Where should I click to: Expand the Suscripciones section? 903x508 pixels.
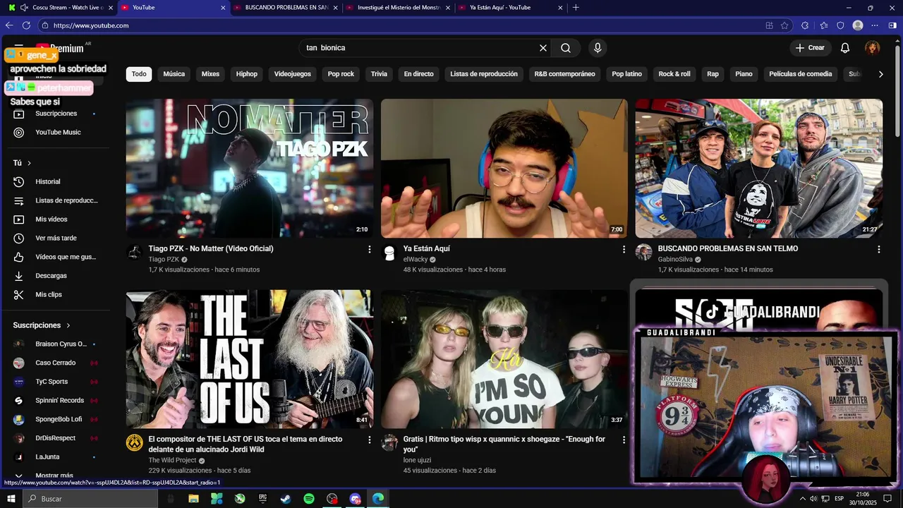pyautogui.click(x=42, y=325)
